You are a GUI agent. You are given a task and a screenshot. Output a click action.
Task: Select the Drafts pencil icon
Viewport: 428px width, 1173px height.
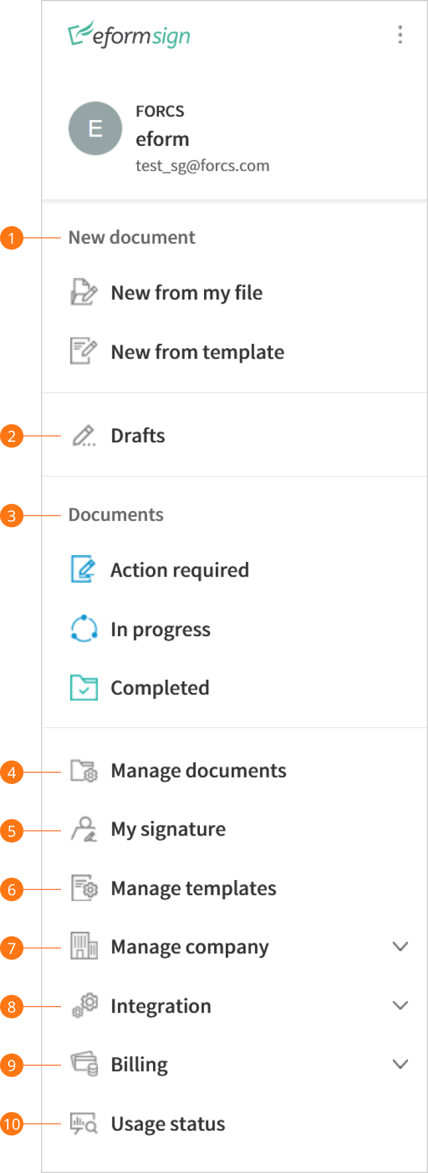(x=84, y=436)
